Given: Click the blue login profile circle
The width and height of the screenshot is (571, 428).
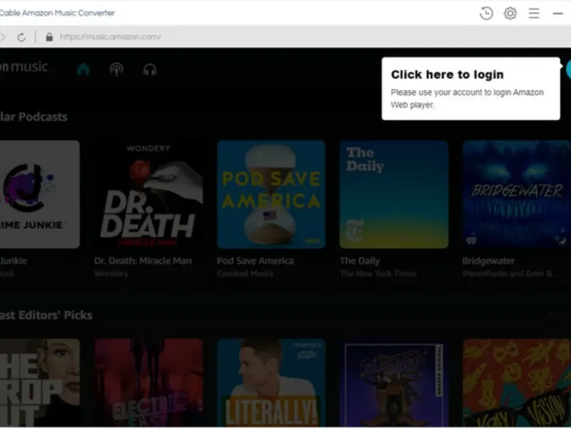Looking at the screenshot, I should pos(568,69).
